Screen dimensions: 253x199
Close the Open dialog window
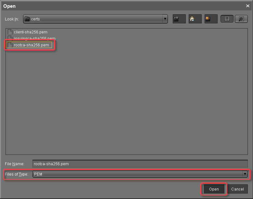[x=248, y=6]
